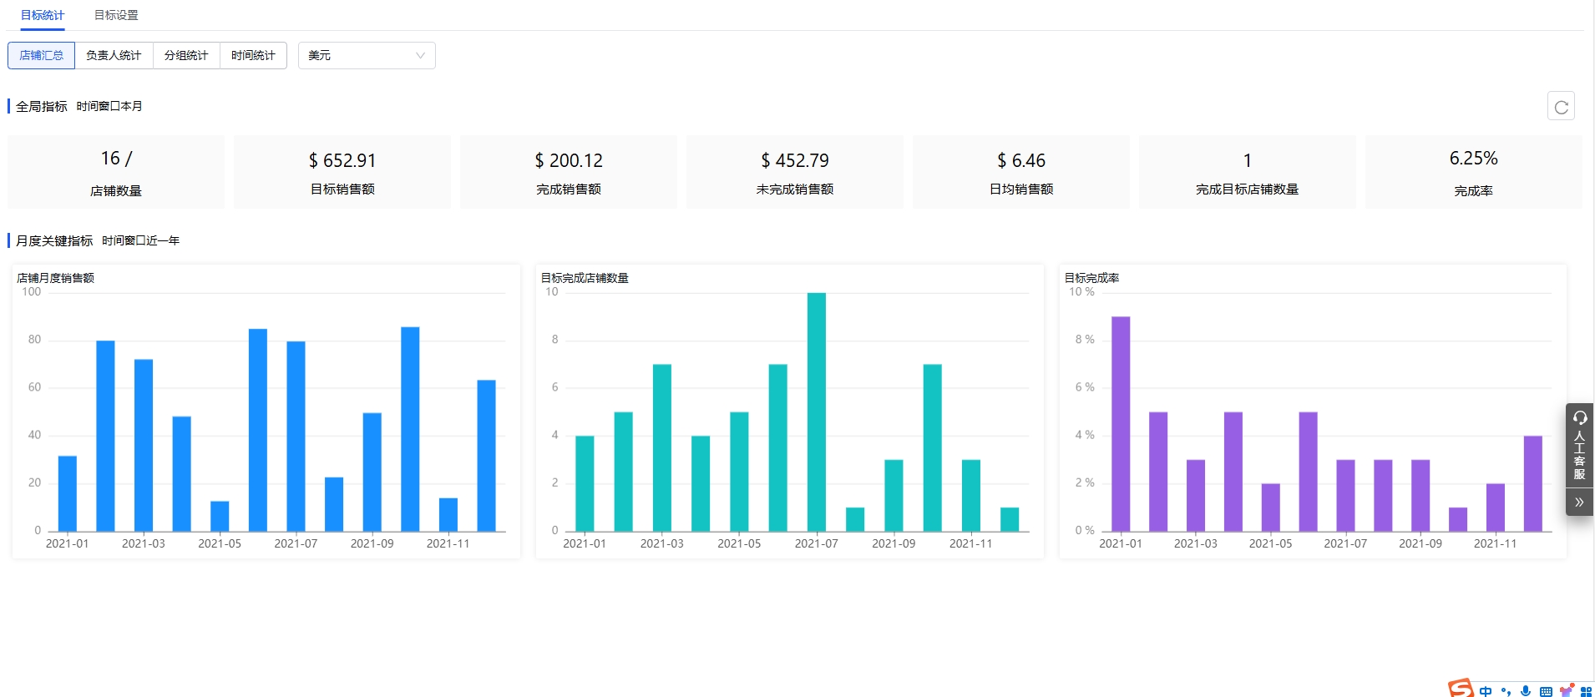Click the tallest purple bar at 2021-01
The image size is (1595, 697).
(x=1121, y=424)
